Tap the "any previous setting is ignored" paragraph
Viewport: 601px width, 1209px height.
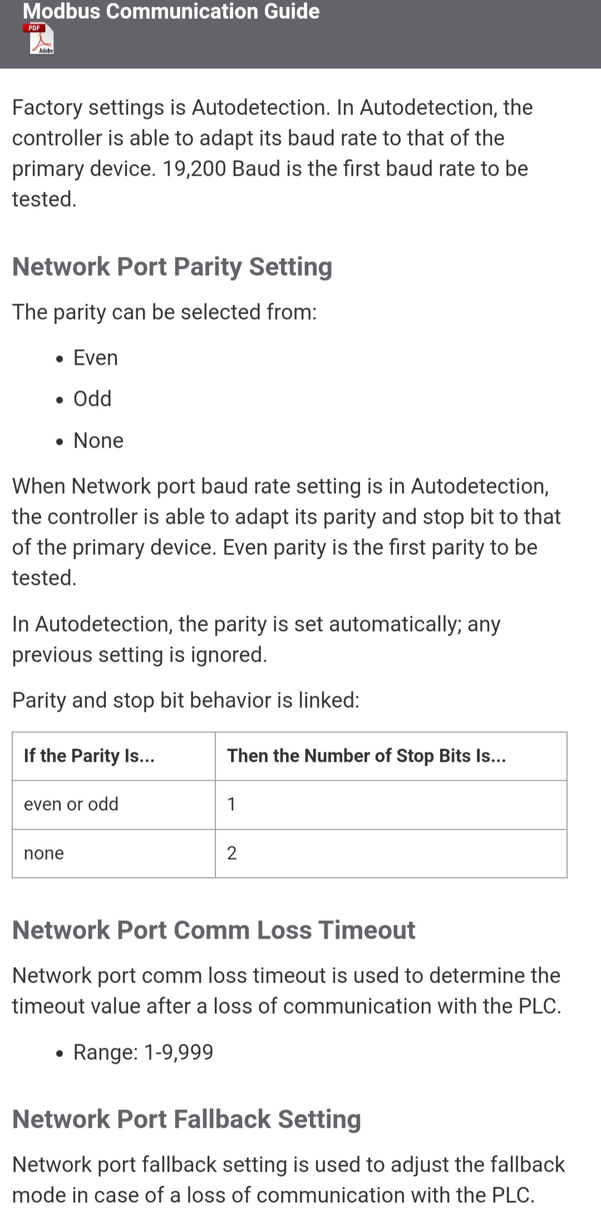point(256,639)
